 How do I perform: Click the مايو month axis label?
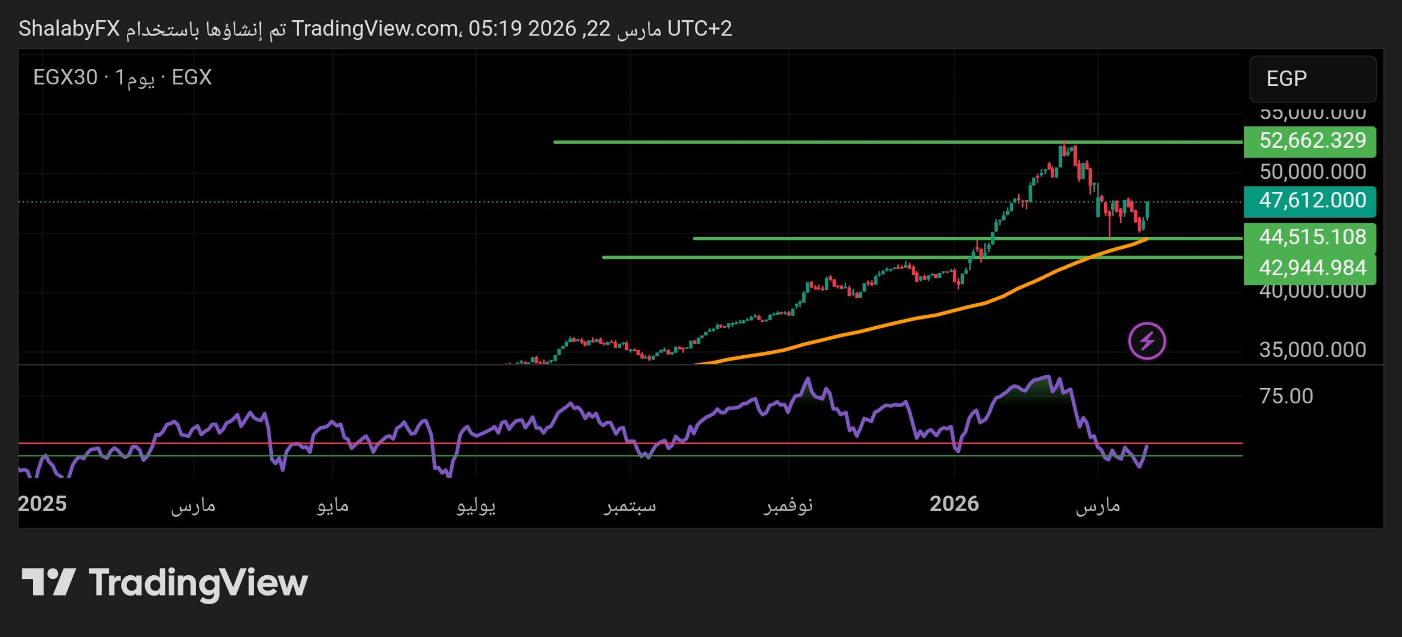pyautogui.click(x=332, y=505)
